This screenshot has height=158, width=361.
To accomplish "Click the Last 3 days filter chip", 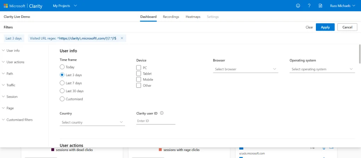I will 14,38.
